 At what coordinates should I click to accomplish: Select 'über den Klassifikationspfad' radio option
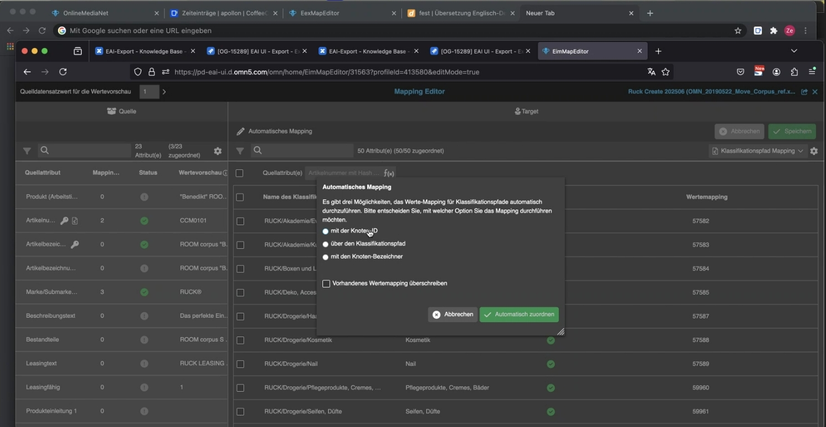click(x=326, y=244)
